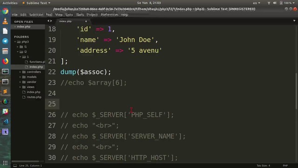Open Activities overview
Screen dimensions: 298x168
10,3
